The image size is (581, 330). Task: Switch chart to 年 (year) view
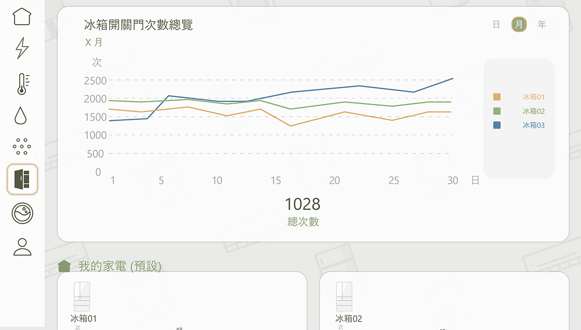541,24
